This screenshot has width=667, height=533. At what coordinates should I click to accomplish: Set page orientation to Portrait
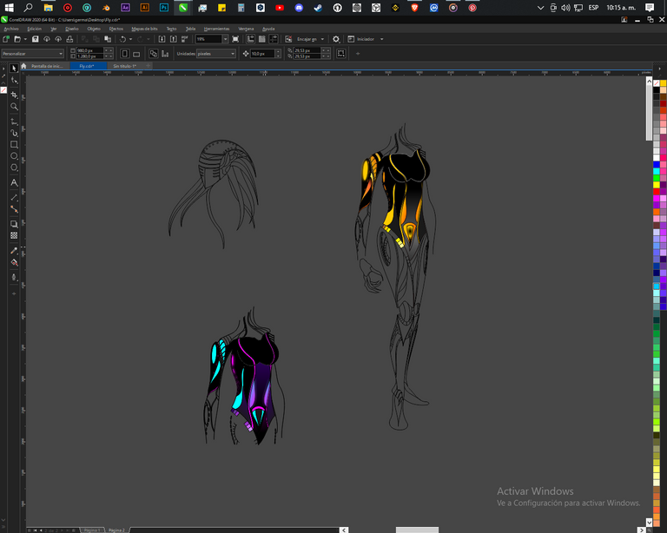click(x=125, y=54)
